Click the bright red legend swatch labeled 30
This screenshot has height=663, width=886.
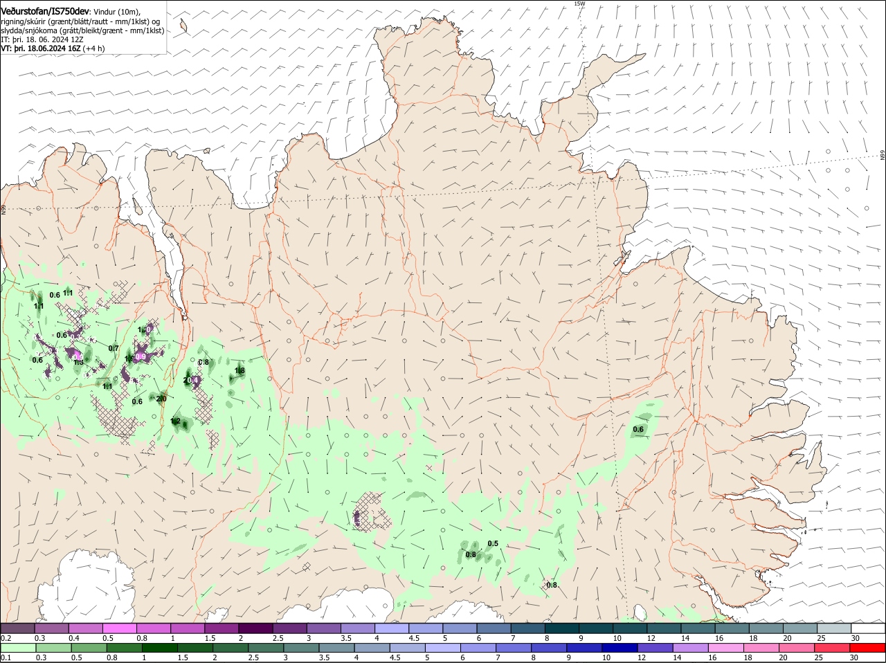tap(869, 648)
